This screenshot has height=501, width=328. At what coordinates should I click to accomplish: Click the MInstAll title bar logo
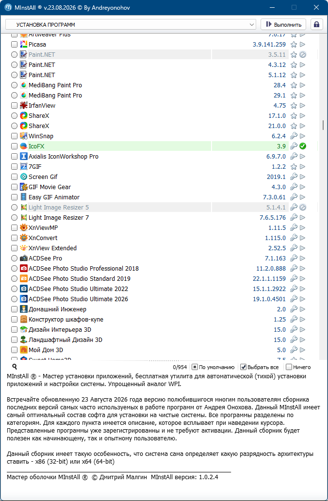point(8,7)
